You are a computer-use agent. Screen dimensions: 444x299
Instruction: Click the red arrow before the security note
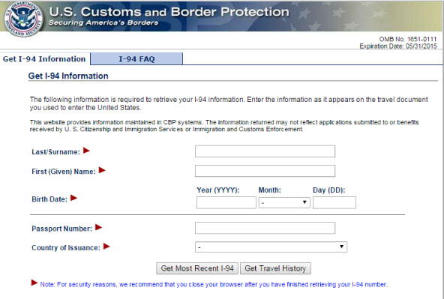(34, 283)
